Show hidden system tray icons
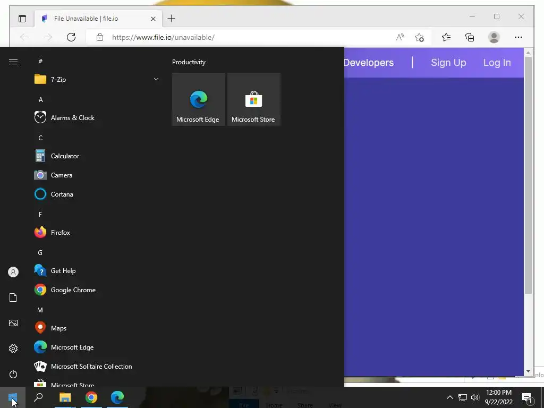Screen dimensions: 544x408 (x=449, y=397)
